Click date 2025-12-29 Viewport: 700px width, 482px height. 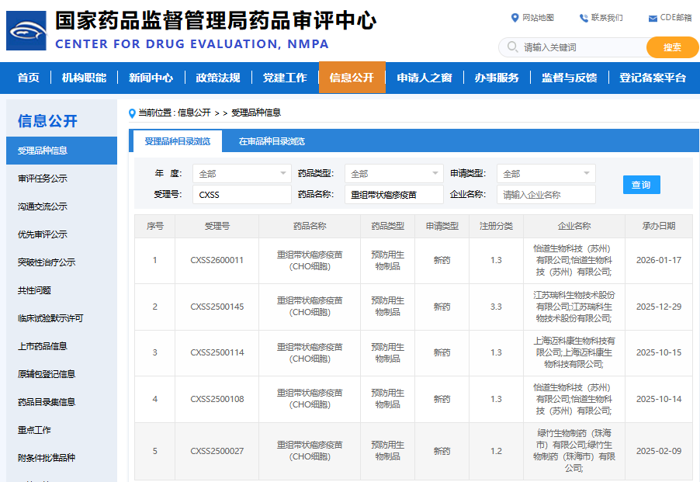659,307
